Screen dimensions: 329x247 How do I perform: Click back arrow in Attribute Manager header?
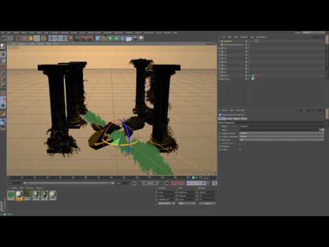(x=301, y=110)
